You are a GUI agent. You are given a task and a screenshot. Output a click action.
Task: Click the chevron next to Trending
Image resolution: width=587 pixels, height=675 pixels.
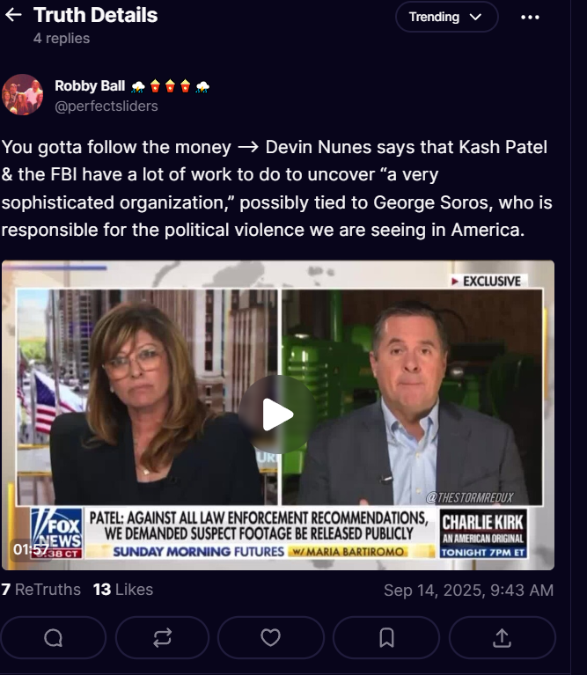pyautogui.click(x=475, y=18)
